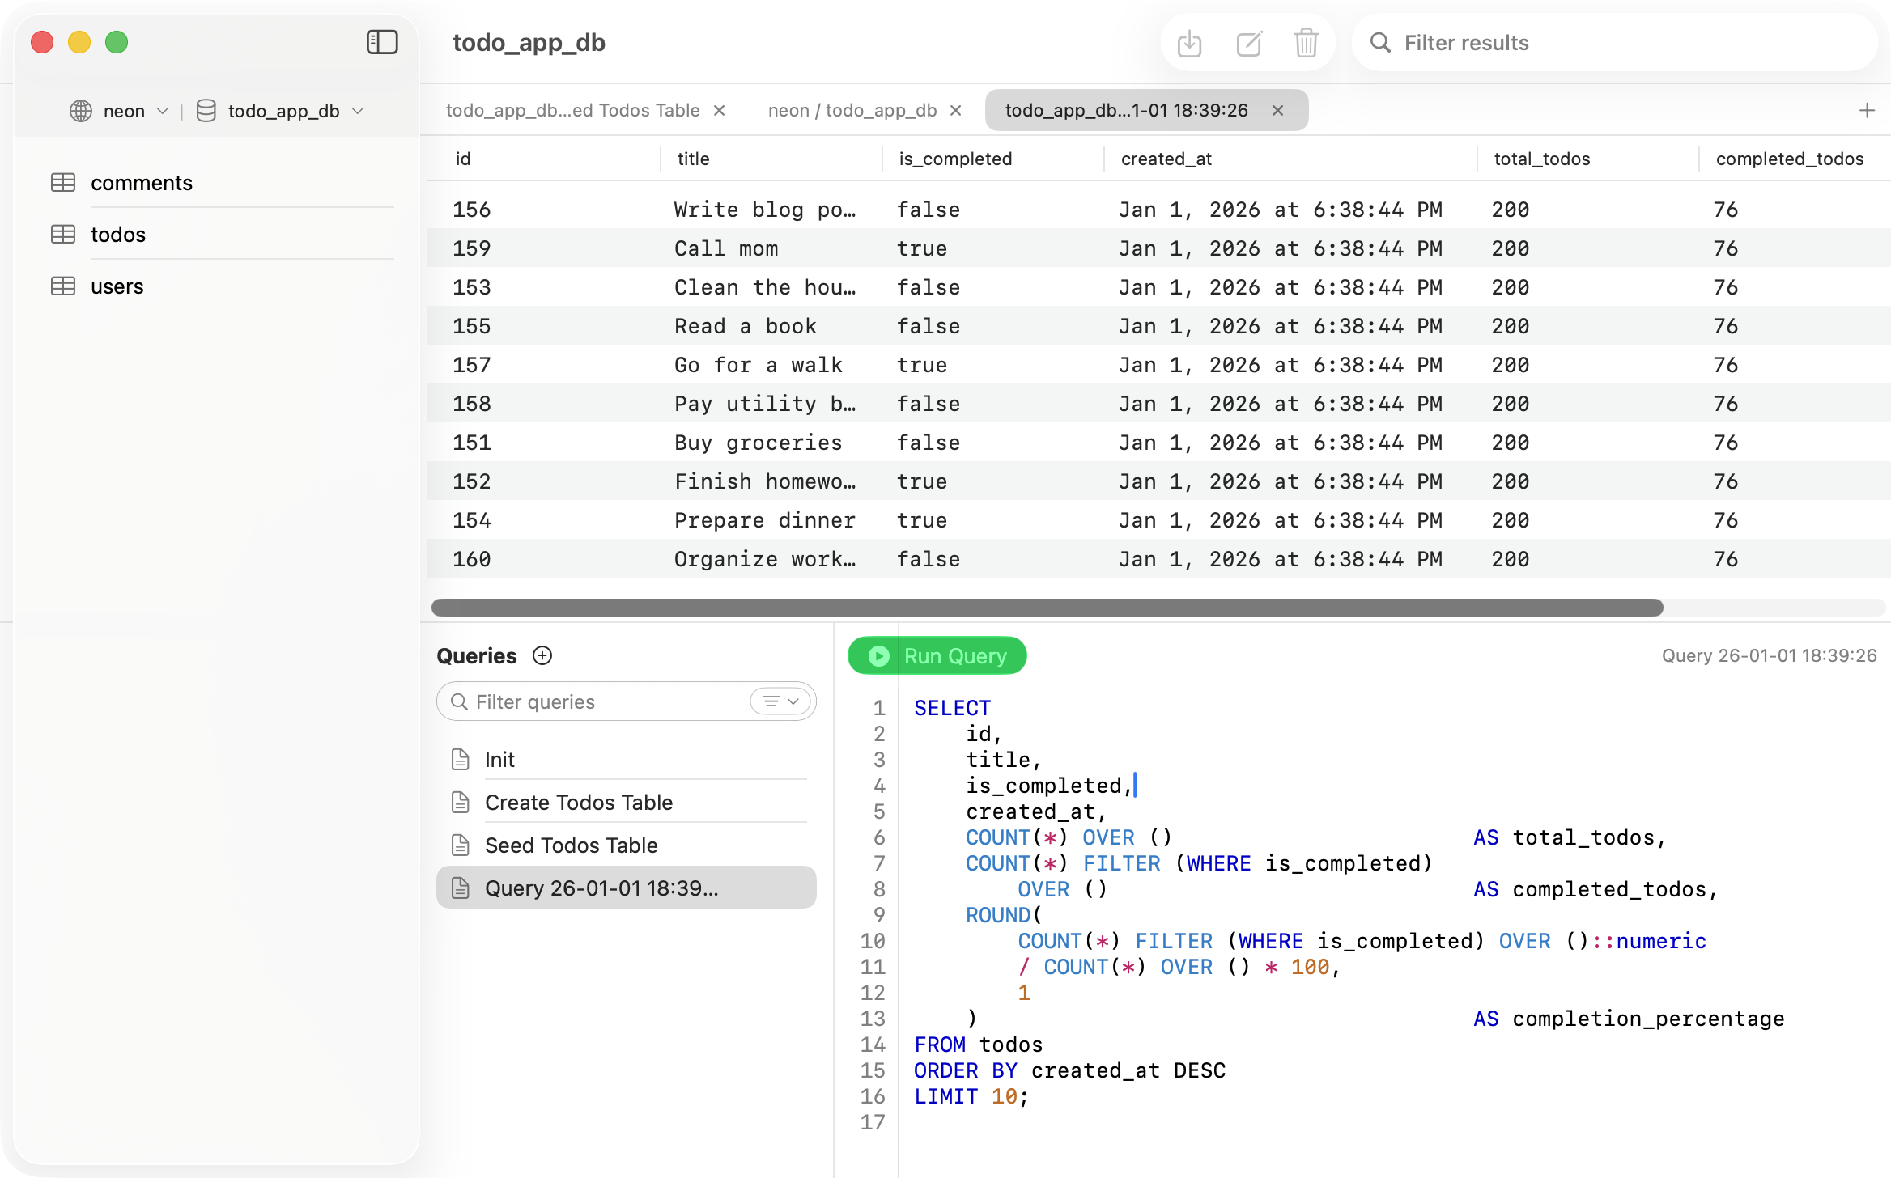Switch to the neon / todo_app_db tab
The image size is (1891, 1178).
pos(852,111)
